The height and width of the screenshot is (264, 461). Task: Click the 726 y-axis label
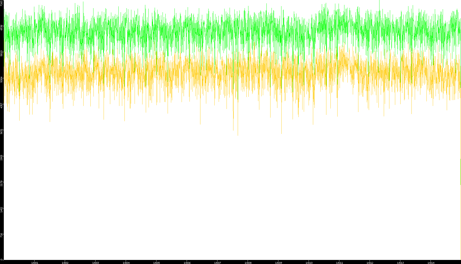click(2, 235)
